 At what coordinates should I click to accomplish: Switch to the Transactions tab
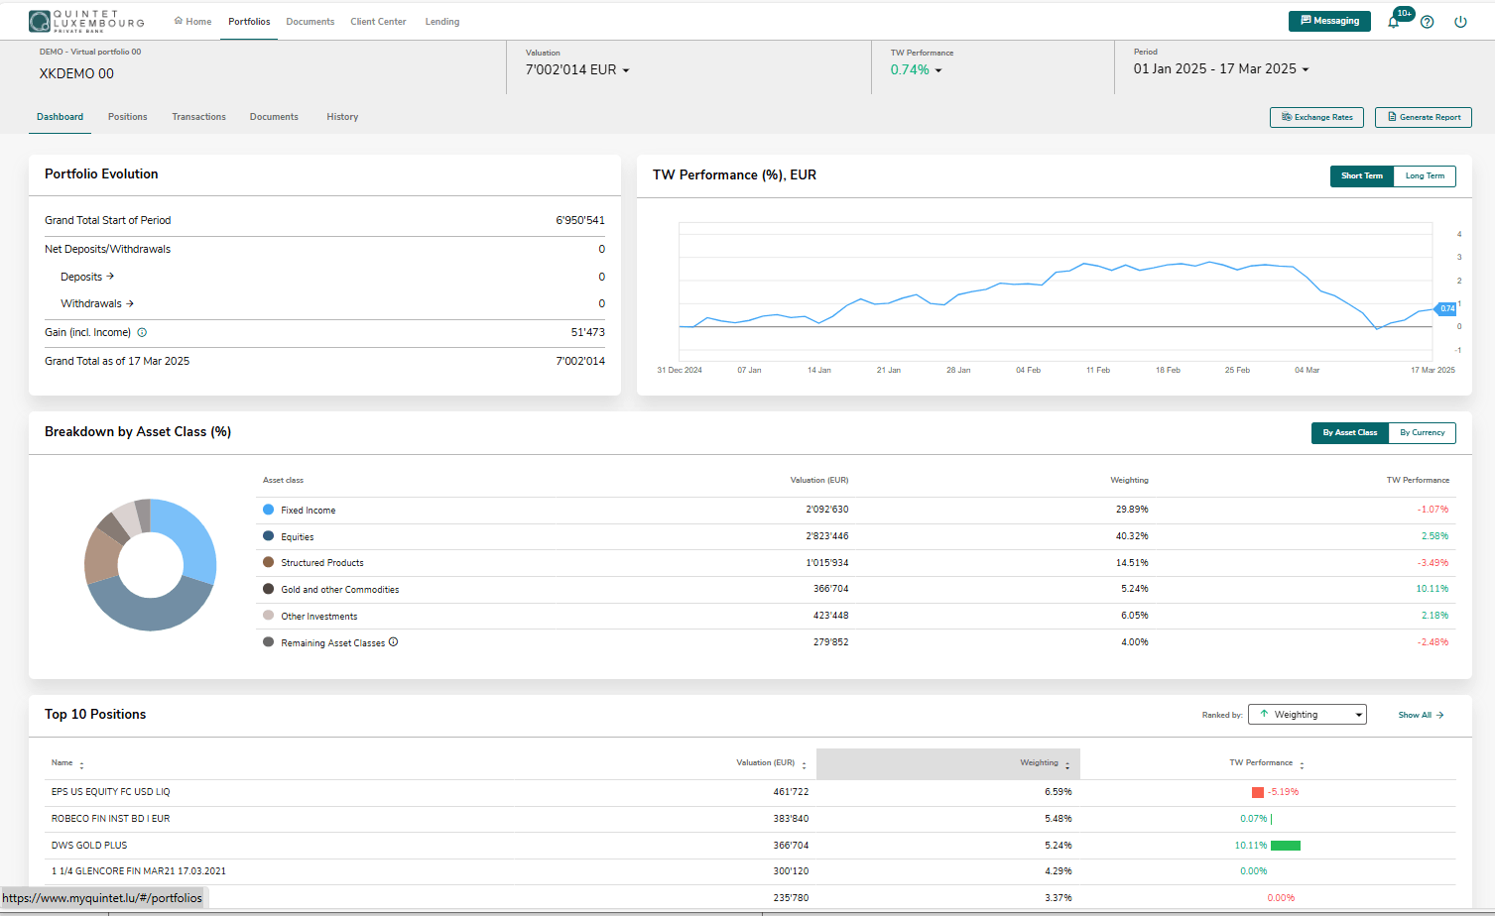(x=198, y=117)
